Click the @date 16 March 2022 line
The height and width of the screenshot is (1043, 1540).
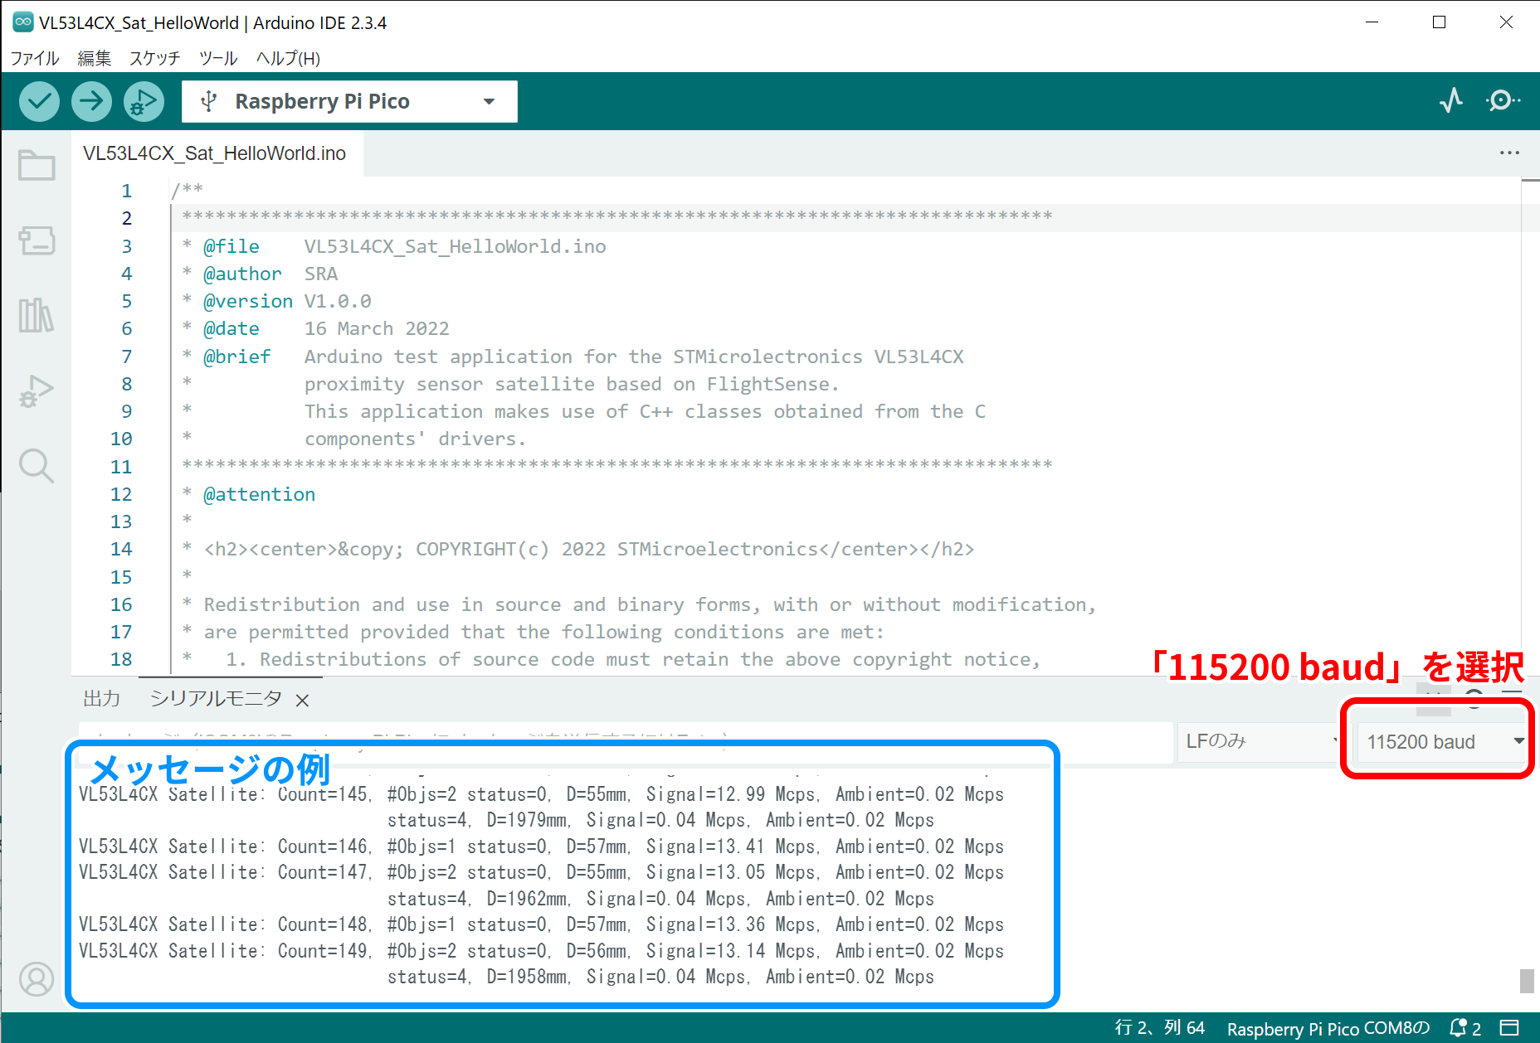(315, 328)
